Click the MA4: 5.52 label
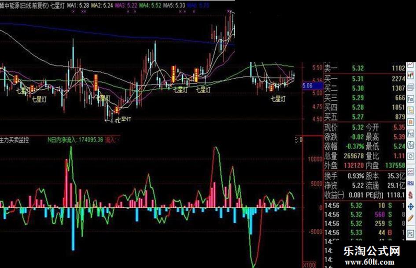 click(x=150, y=5)
